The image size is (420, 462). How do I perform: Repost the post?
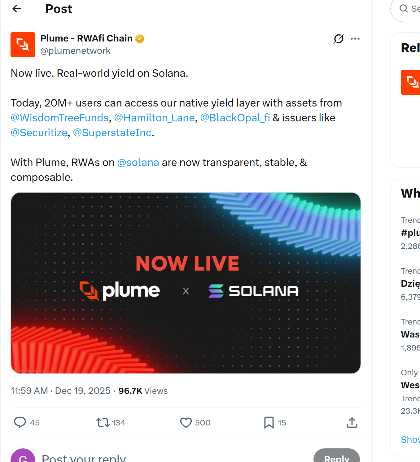pyautogui.click(x=102, y=422)
